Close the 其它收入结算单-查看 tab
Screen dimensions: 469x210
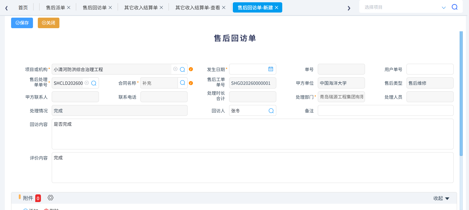click(224, 7)
